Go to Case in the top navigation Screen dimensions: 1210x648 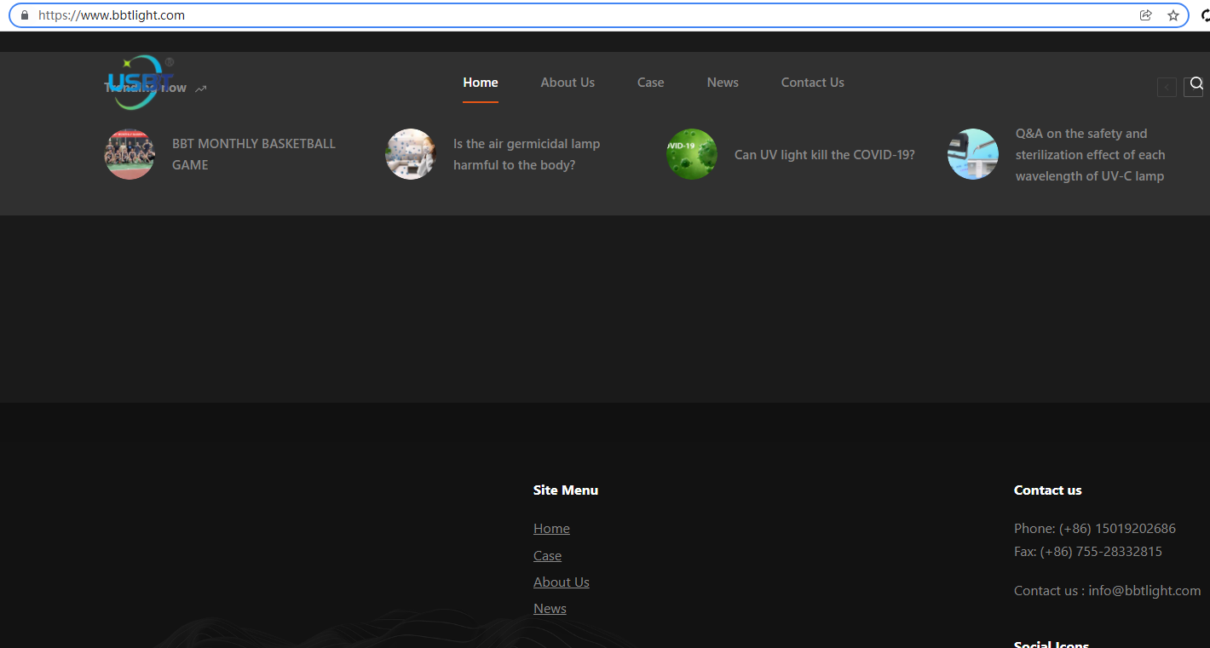650,83
